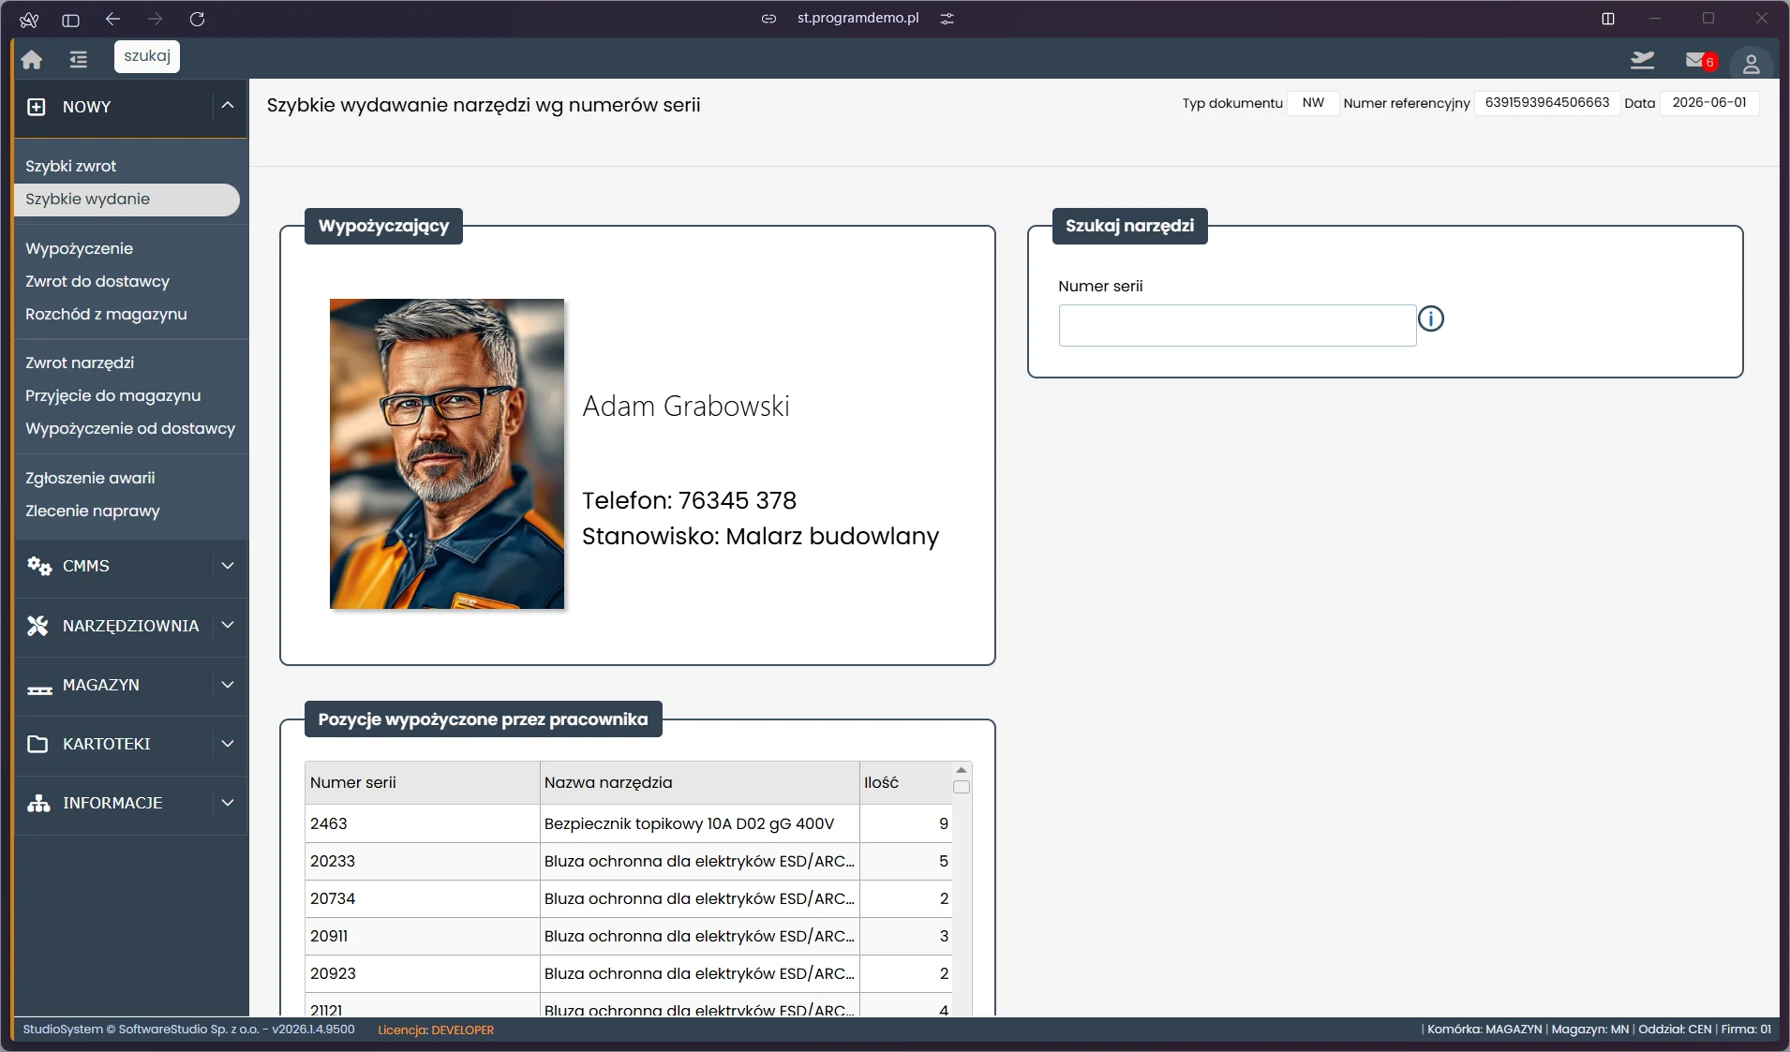
Task: Open Szybki zwrot menu item
Action: pyautogui.click(x=70, y=166)
